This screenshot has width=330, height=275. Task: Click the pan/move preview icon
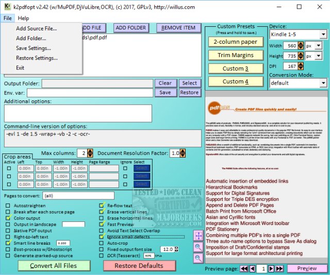pos(199,236)
